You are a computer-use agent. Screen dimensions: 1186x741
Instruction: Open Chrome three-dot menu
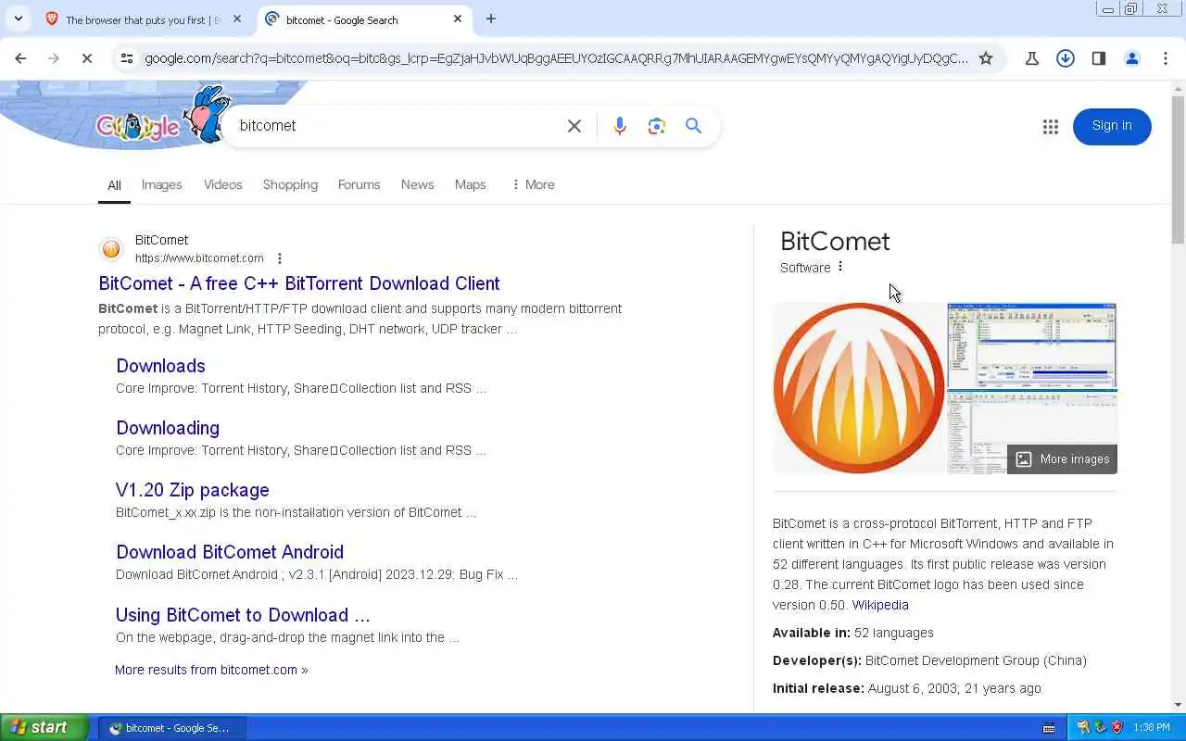pyautogui.click(x=1166, y=58)
